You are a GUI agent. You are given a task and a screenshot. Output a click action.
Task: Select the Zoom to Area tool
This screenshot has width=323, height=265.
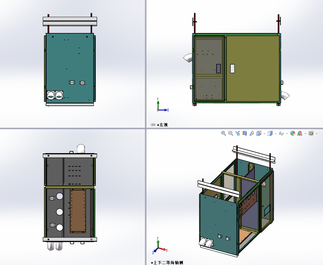pos(231,133)
